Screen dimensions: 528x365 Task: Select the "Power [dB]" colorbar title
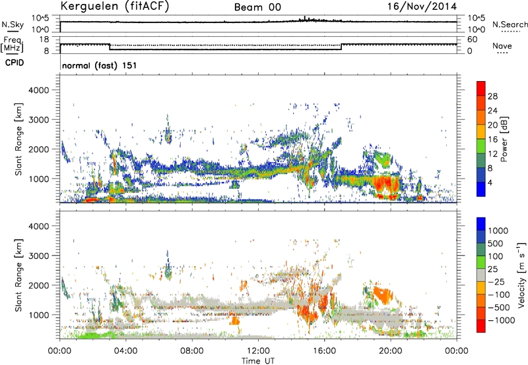(x=504, y=139)
